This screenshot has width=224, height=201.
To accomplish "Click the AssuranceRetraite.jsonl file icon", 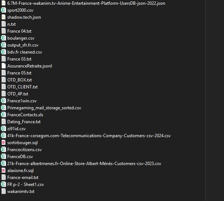I will [4, 66].
